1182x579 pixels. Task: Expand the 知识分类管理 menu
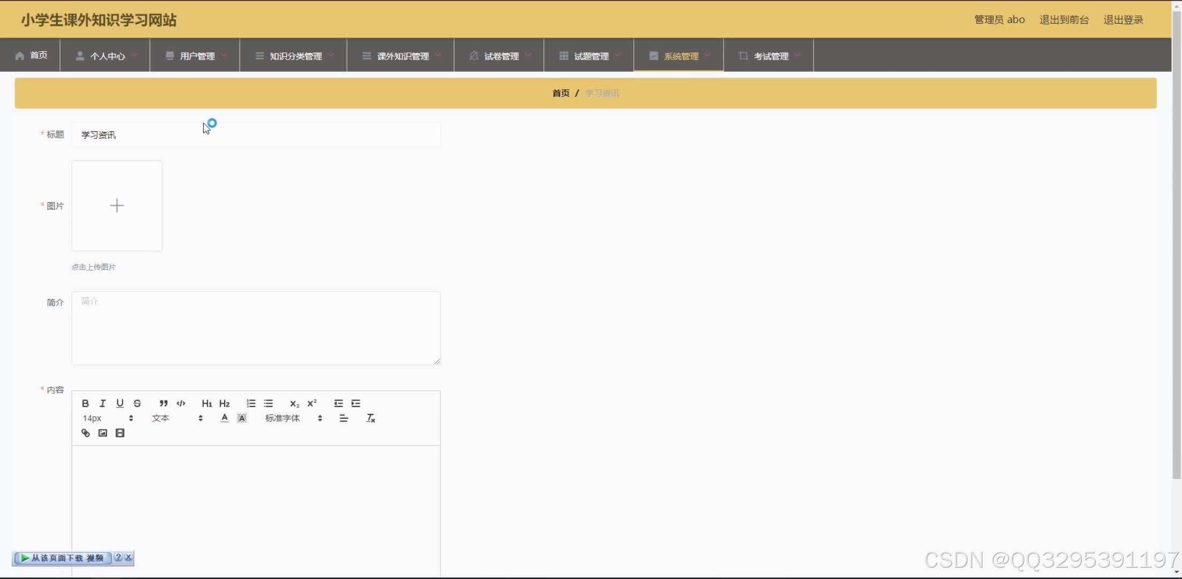point(293,55)
